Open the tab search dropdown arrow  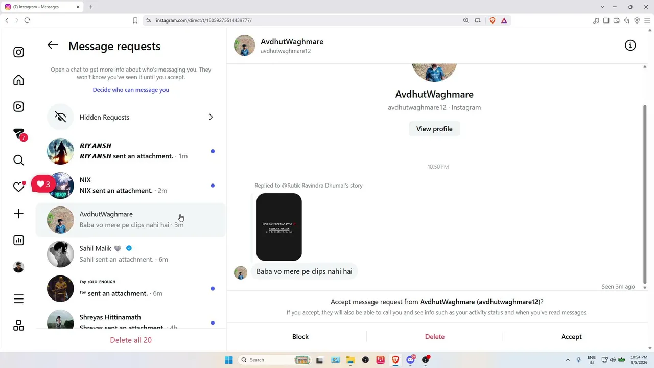(602, 7)
